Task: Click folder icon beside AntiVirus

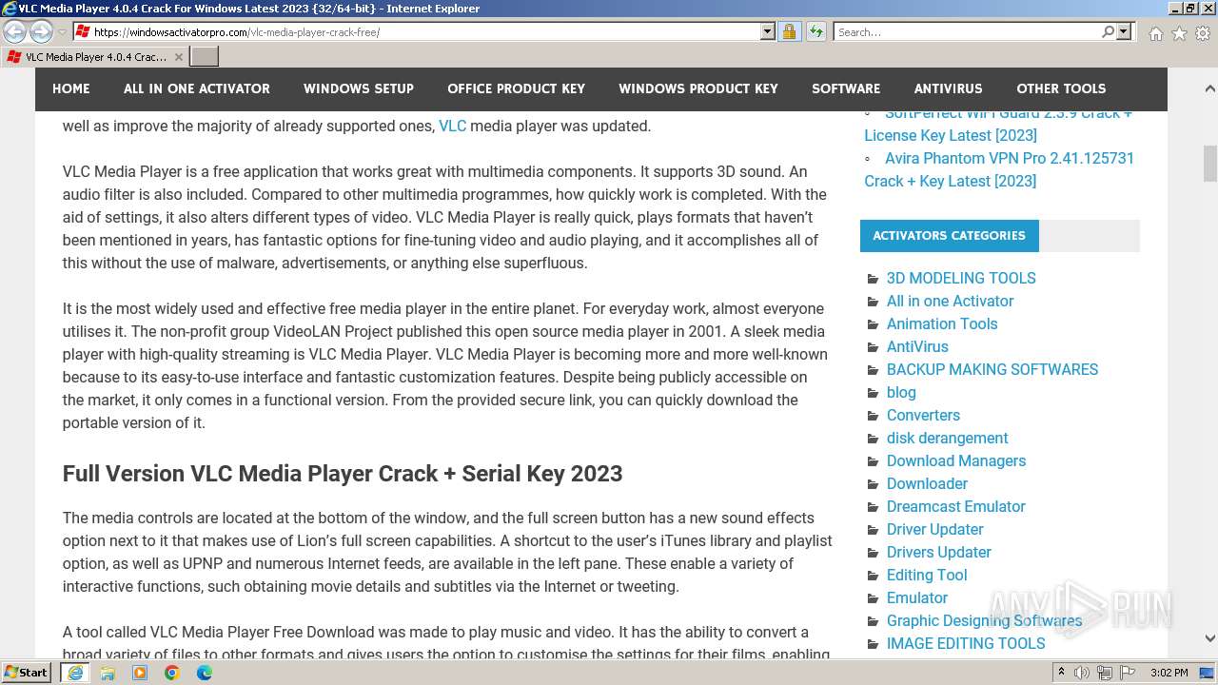Action: coord(873,347)
